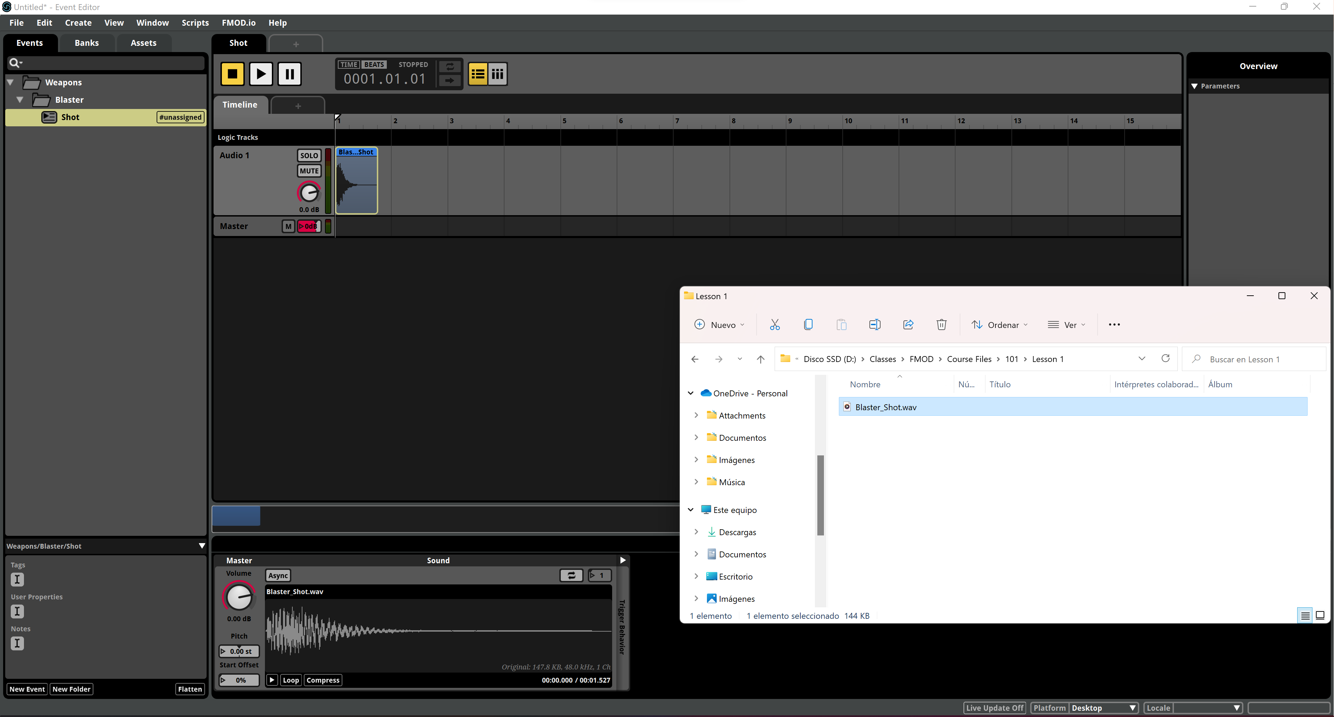The width and height of the screenshot is (1334, 717).
Task: Collapse the Parameters section in Overview
Action: (x=1195, y=86)
